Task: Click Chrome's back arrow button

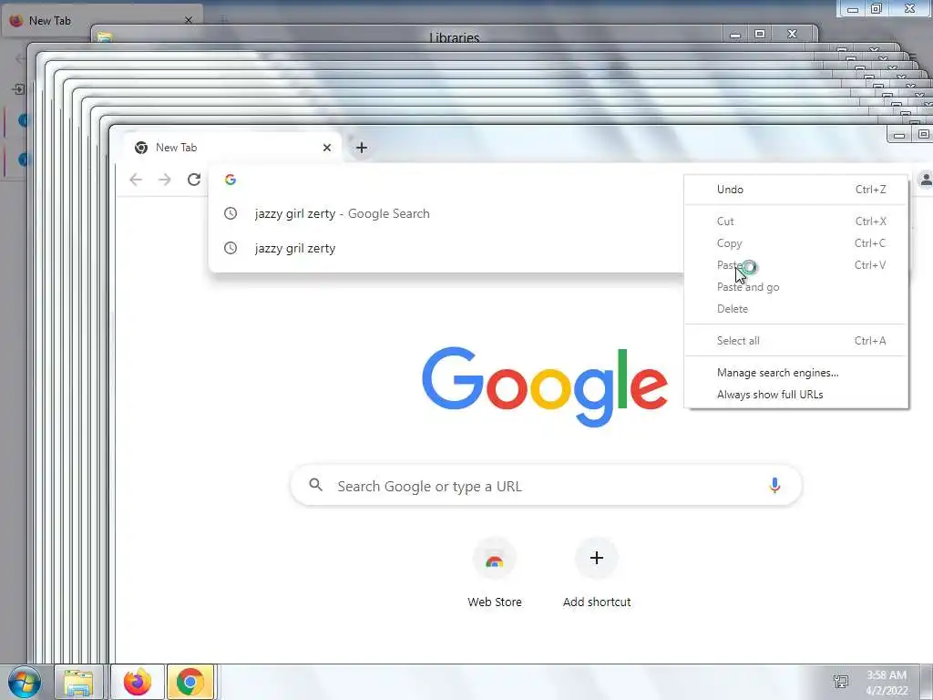Action: click(136, 180)
